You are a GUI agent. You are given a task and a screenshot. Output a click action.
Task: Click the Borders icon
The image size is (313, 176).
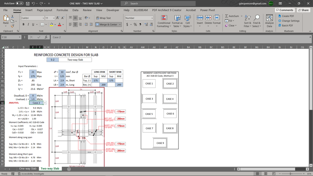[x=42, y=24]
